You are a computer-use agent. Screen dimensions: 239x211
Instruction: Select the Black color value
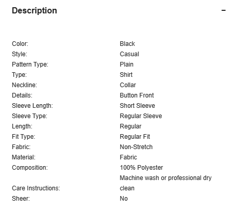click(x=127, y=44)
